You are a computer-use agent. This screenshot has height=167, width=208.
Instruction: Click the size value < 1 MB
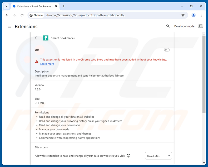click(x=39, y=103)
